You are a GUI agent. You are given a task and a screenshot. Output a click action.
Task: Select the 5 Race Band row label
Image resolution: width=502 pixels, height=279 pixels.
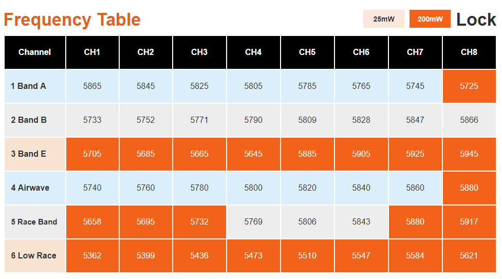(x=35, y=222)
